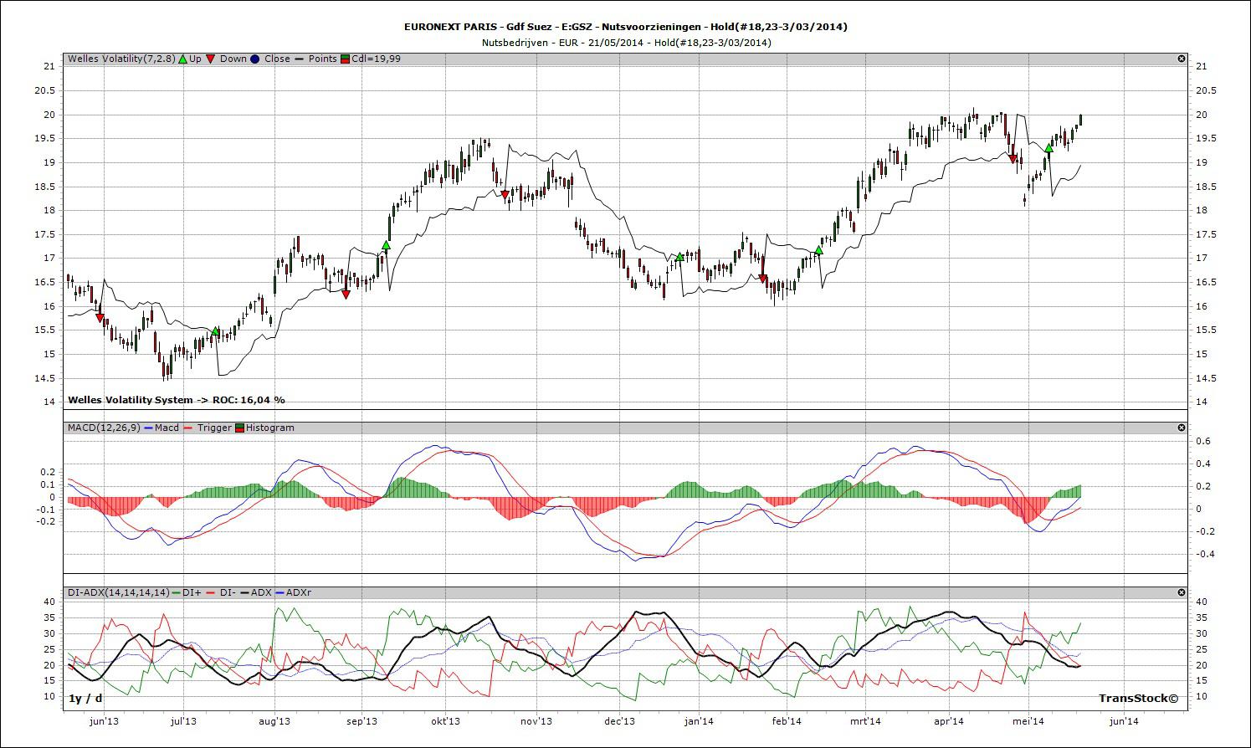
Task: Click the green up signal in May 2014
Action: pos(1048,148)
